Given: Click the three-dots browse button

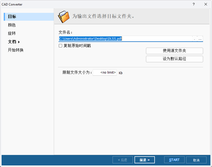Looking at the screenshot, I should (x=200, y=39).
